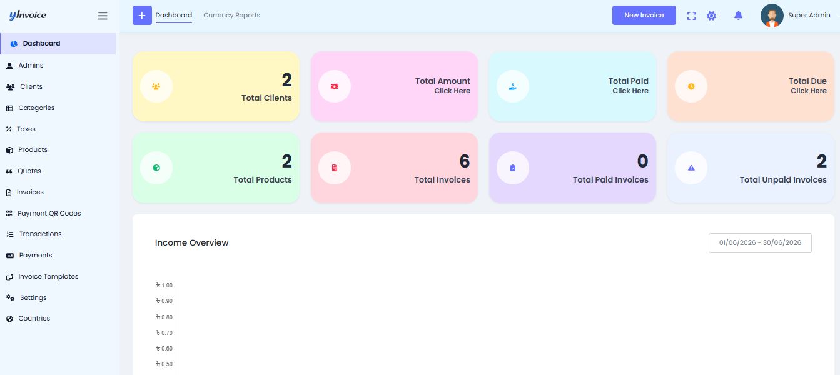Open the Total Products card
This screenshot has width=840, height=375.
pos(216,167)
